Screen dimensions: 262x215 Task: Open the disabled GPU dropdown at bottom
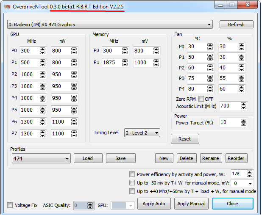tap(123, 206)
